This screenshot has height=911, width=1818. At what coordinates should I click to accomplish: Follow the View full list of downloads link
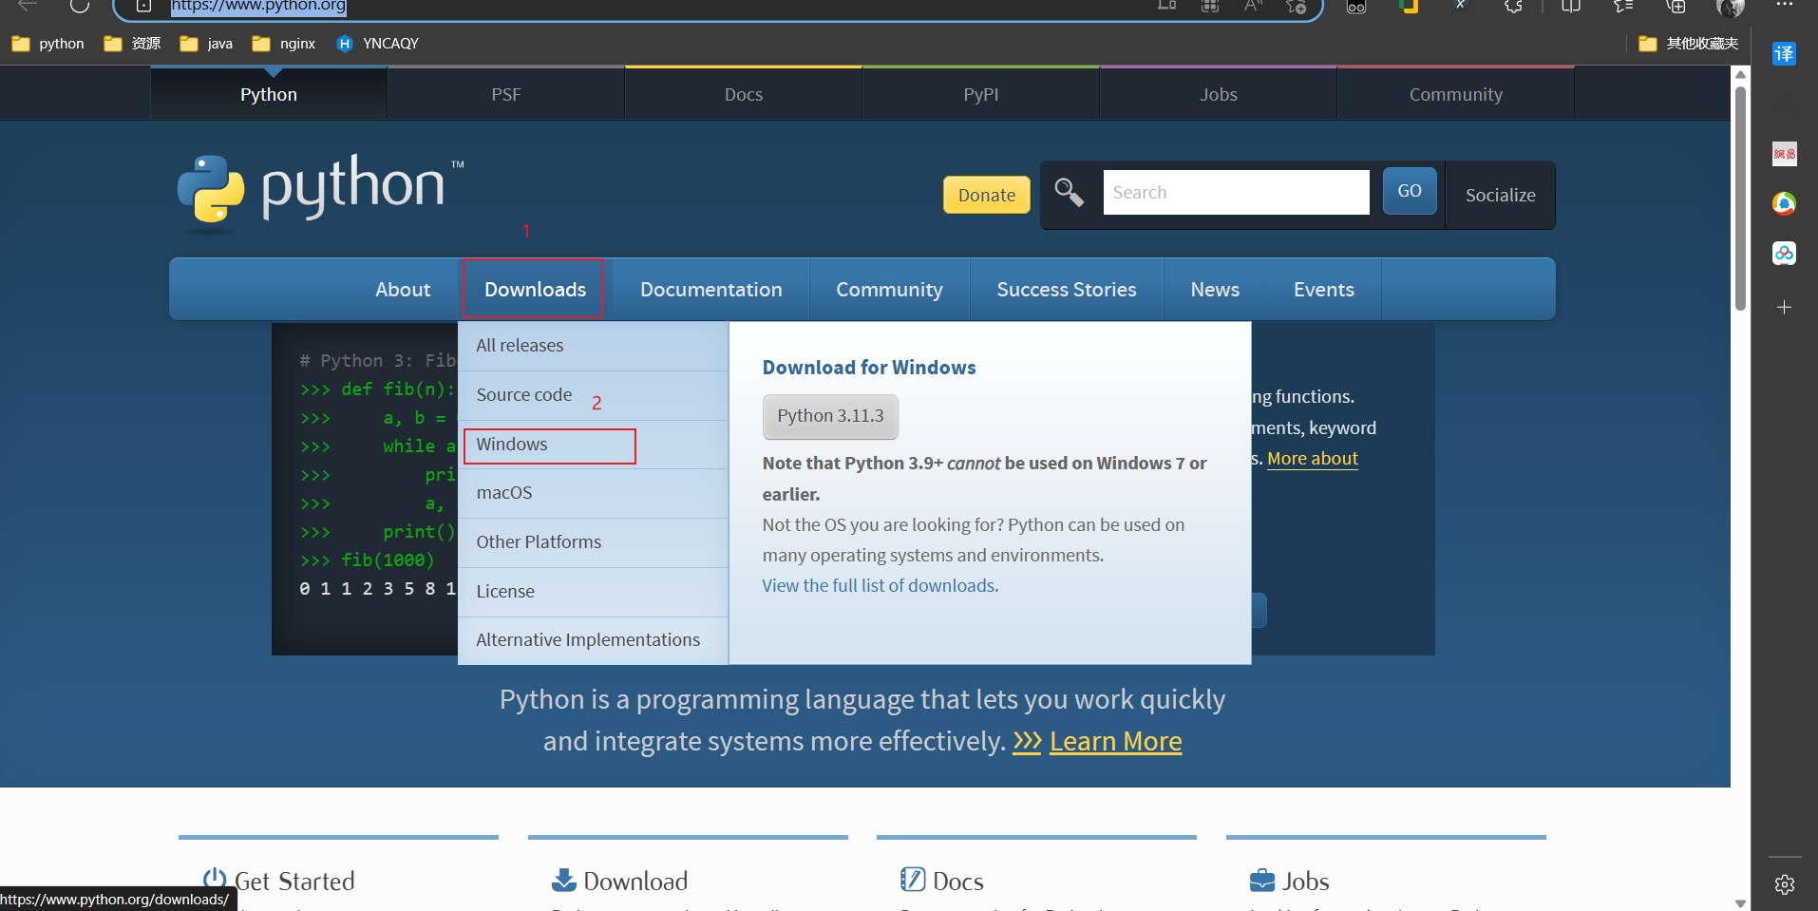[x=880, y=586]
